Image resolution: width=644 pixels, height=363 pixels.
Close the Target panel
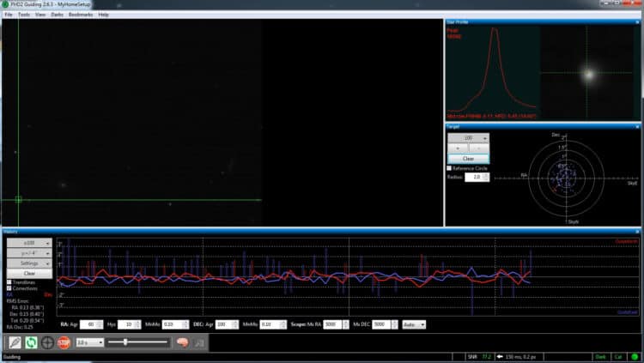pos(637,127)
